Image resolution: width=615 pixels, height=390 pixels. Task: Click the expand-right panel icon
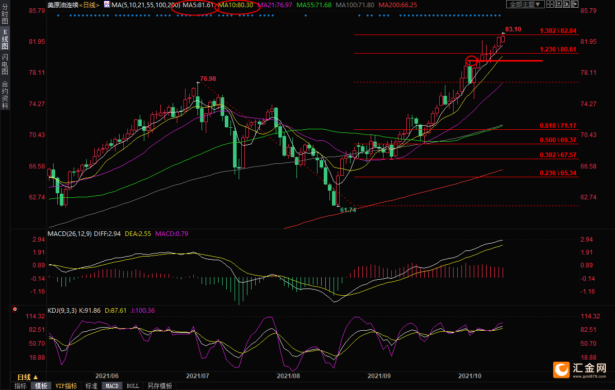[x=575, y=4]
